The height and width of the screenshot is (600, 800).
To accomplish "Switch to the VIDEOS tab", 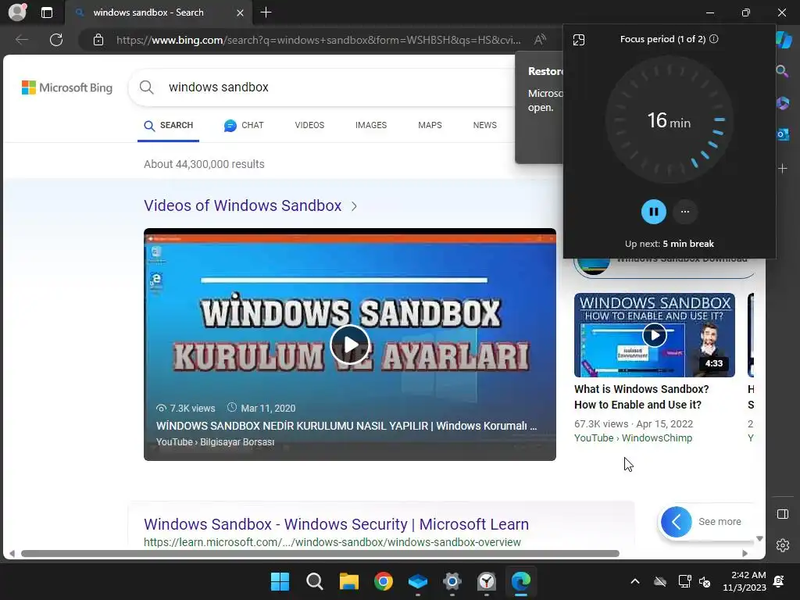I will point(309,125).
